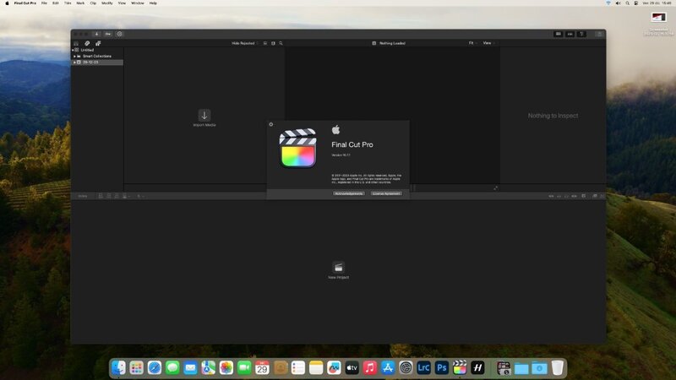Open Spotlight search in menu bar
The image size is (676, 380).
[627, 3]
